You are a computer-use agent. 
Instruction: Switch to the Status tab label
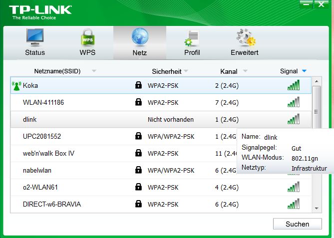click(35, 52)
